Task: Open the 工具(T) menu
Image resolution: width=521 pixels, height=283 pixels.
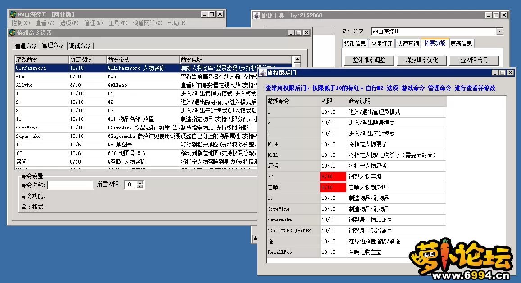Action: (118, 23)
